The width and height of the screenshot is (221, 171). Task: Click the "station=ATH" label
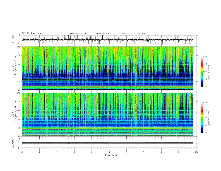click(104, 34)
